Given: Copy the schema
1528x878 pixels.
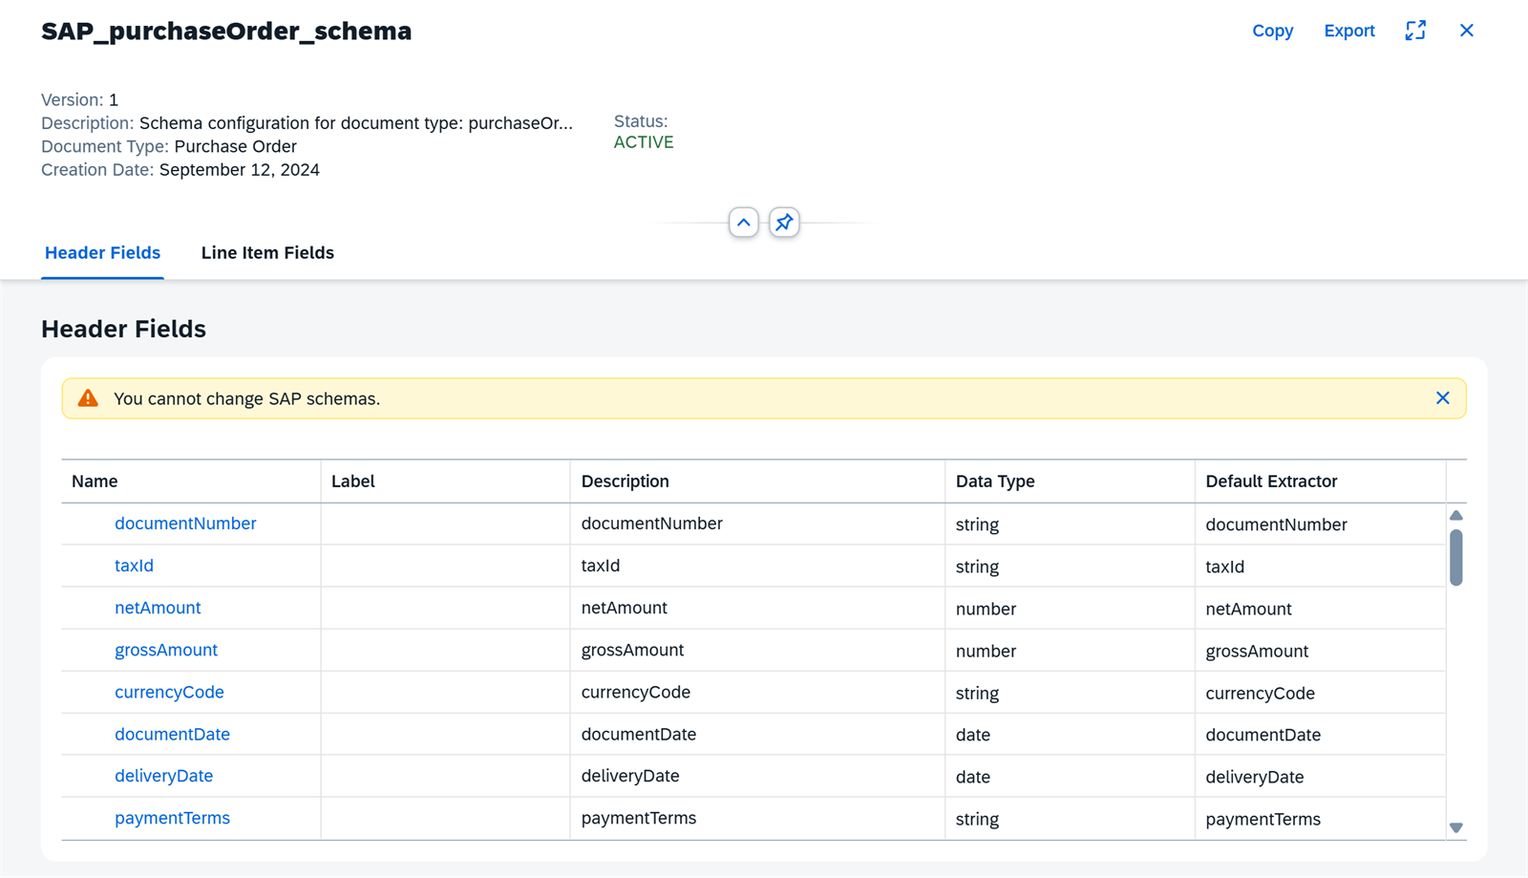Looking at the screenshot, I should (1273, 31).
